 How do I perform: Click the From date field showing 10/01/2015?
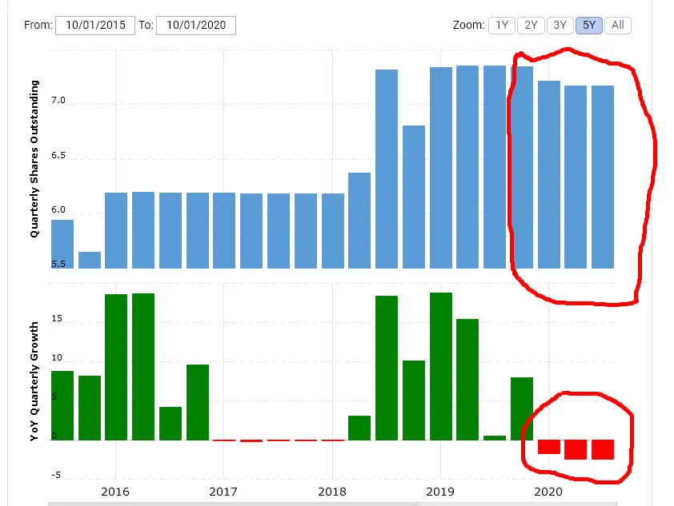click(95, 26)
